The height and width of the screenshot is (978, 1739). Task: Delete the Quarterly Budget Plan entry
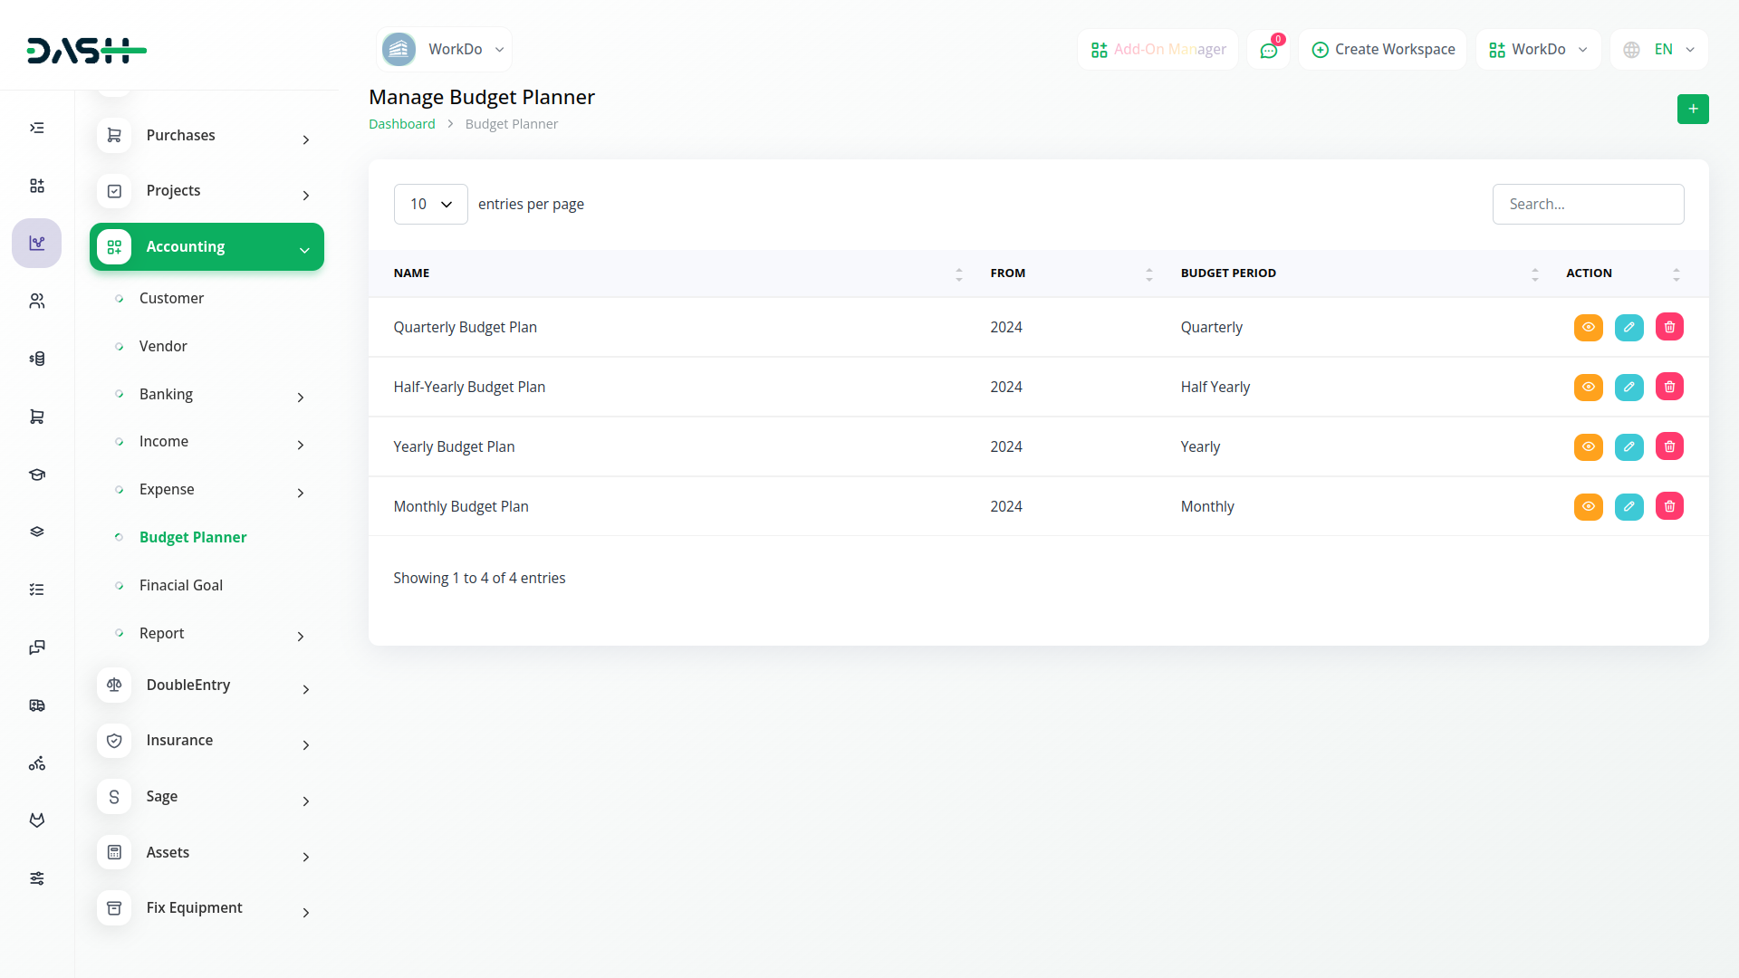[x=1668, y=327]
